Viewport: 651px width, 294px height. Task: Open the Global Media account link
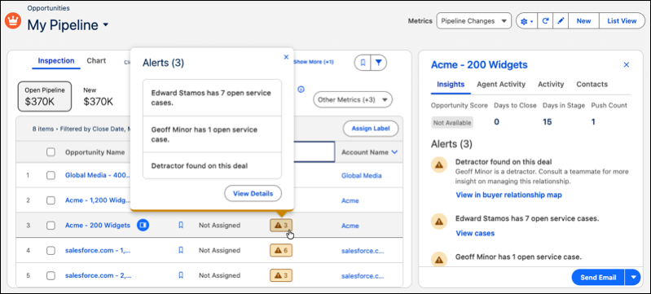(x=361, y=176)
